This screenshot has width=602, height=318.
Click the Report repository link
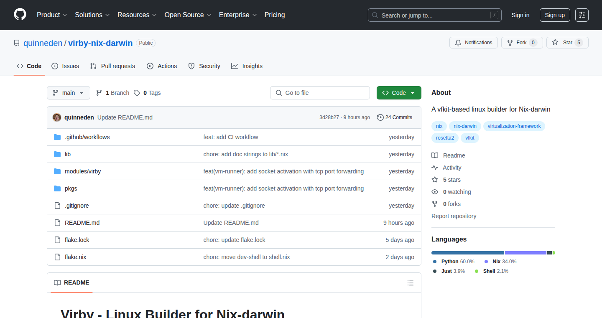[x=454, y=216]
